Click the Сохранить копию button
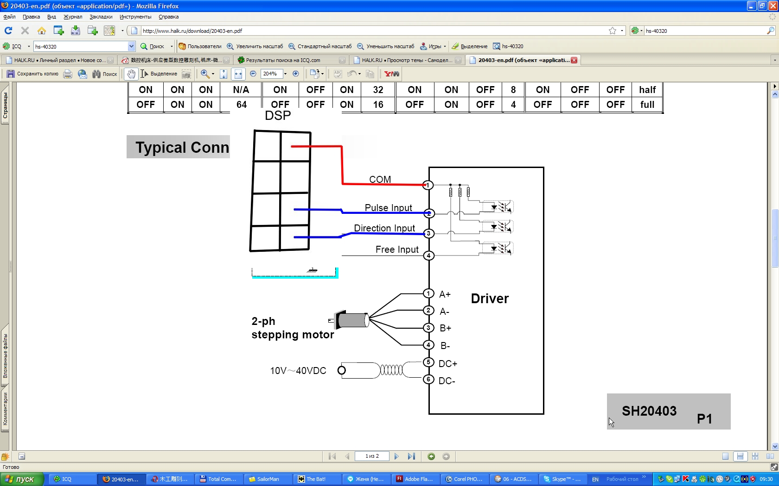Screen dimensions: 779x486 32,74
